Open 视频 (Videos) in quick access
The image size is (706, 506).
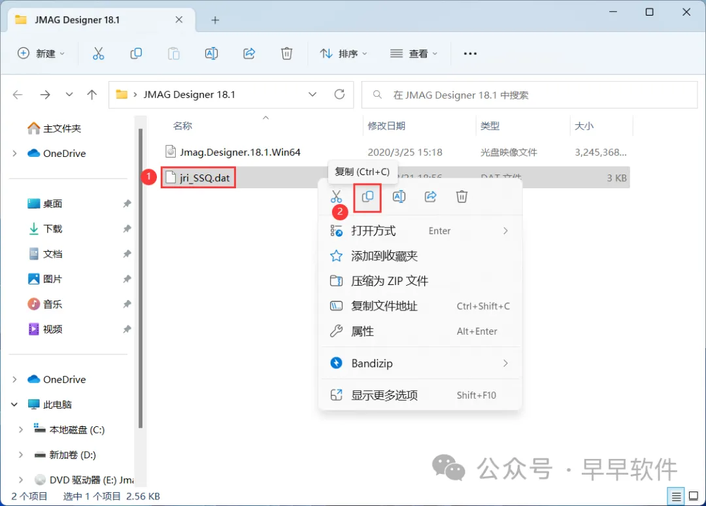(x=45, y=329)
